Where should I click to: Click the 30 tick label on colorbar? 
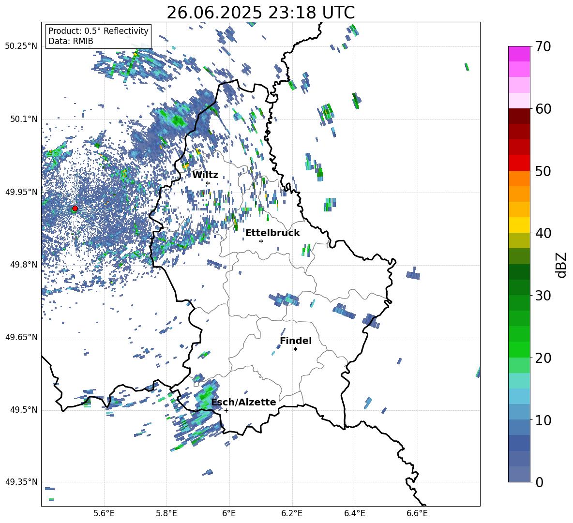[543, 296]
